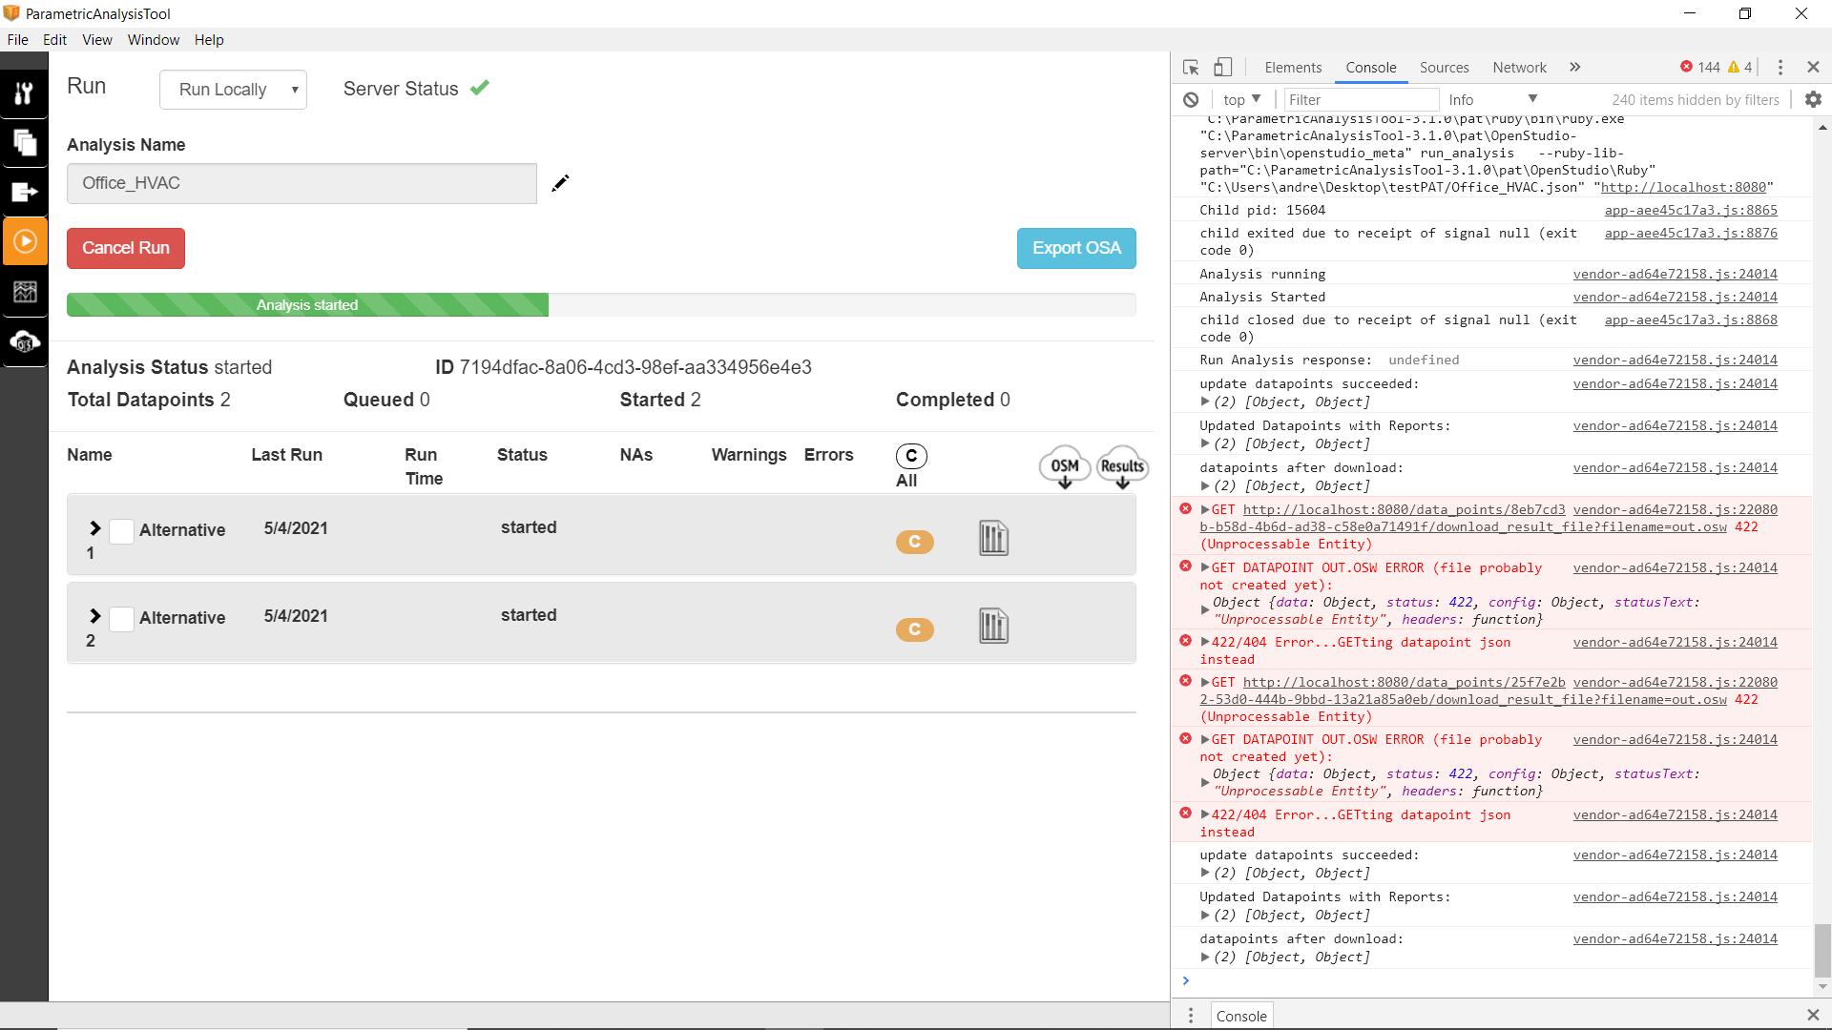Clear the console with the clear icon
The width and height of the screenshot is (1832, 1030).
1190,99
